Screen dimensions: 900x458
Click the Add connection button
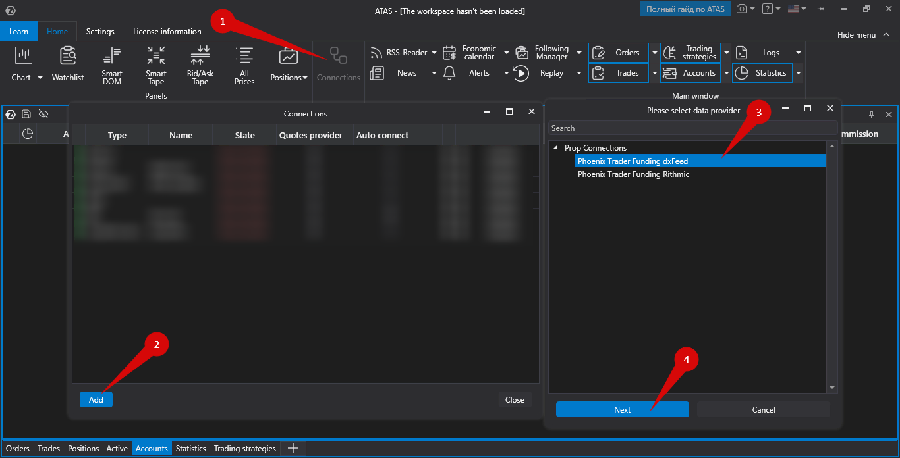[96, 399]
